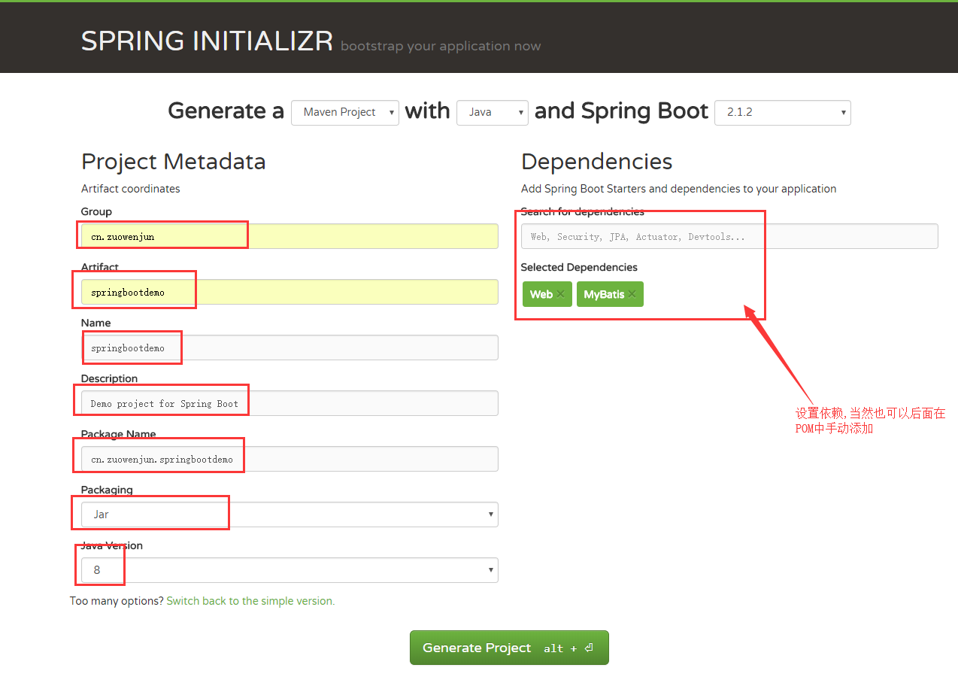Click the SPRING INITIALIZR title
The image size is (958, 686).
coord(207,41)
